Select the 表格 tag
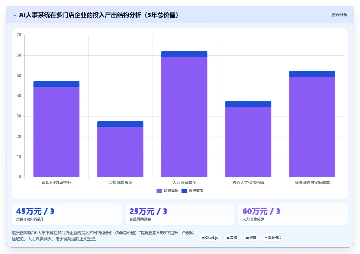 coord(232,238)
